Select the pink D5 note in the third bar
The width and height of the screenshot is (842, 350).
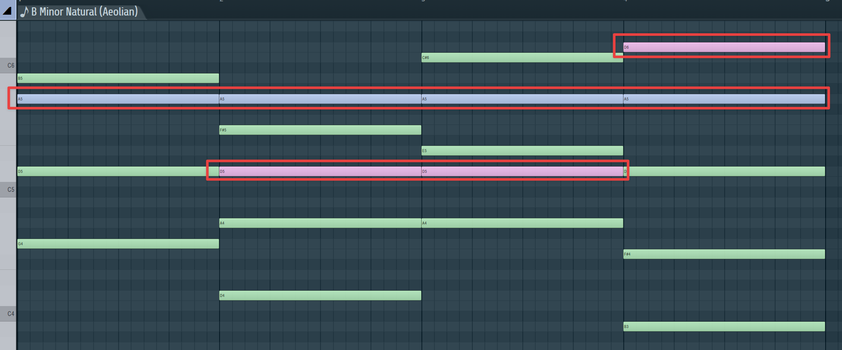[522, 172]
